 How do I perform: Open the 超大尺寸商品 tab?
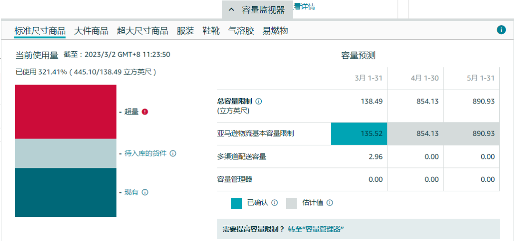(142, 31)
